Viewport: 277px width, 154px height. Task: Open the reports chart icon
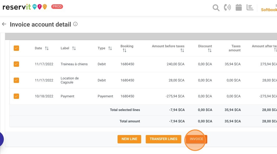[250, 7]
